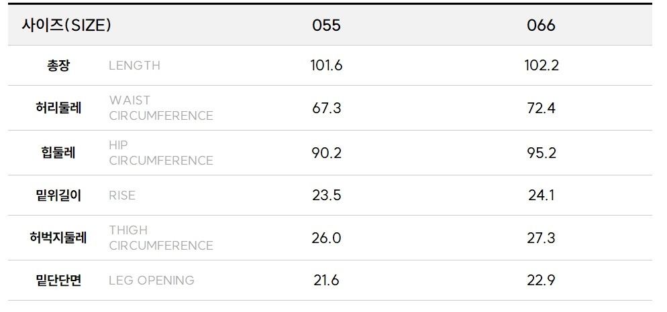Click the hip value 95.2
This screenshot has height=312, width=667.
pos(542,153)
